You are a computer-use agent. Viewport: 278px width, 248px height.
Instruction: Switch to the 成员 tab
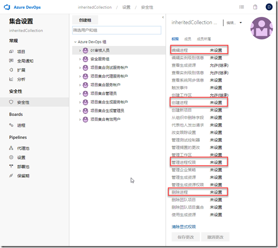point(188,39)
